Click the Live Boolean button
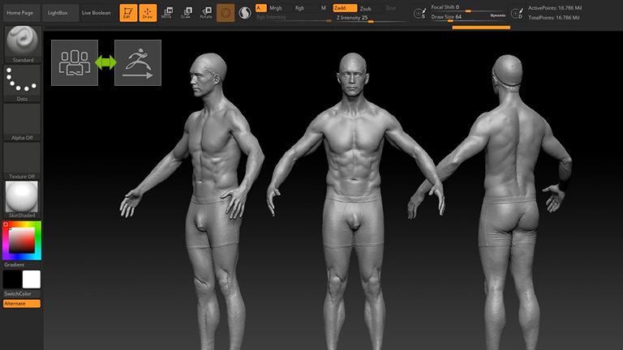 pyautogui.click(x=97, y=13)
